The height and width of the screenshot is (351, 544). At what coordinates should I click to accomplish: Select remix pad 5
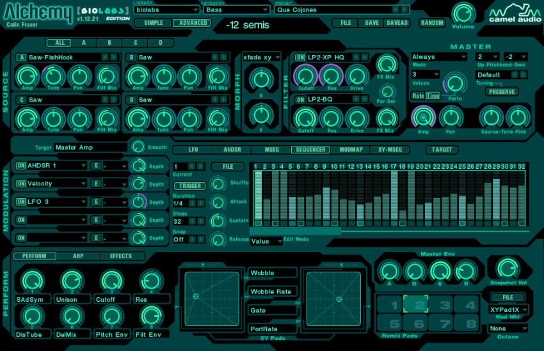tap(390, 324)
